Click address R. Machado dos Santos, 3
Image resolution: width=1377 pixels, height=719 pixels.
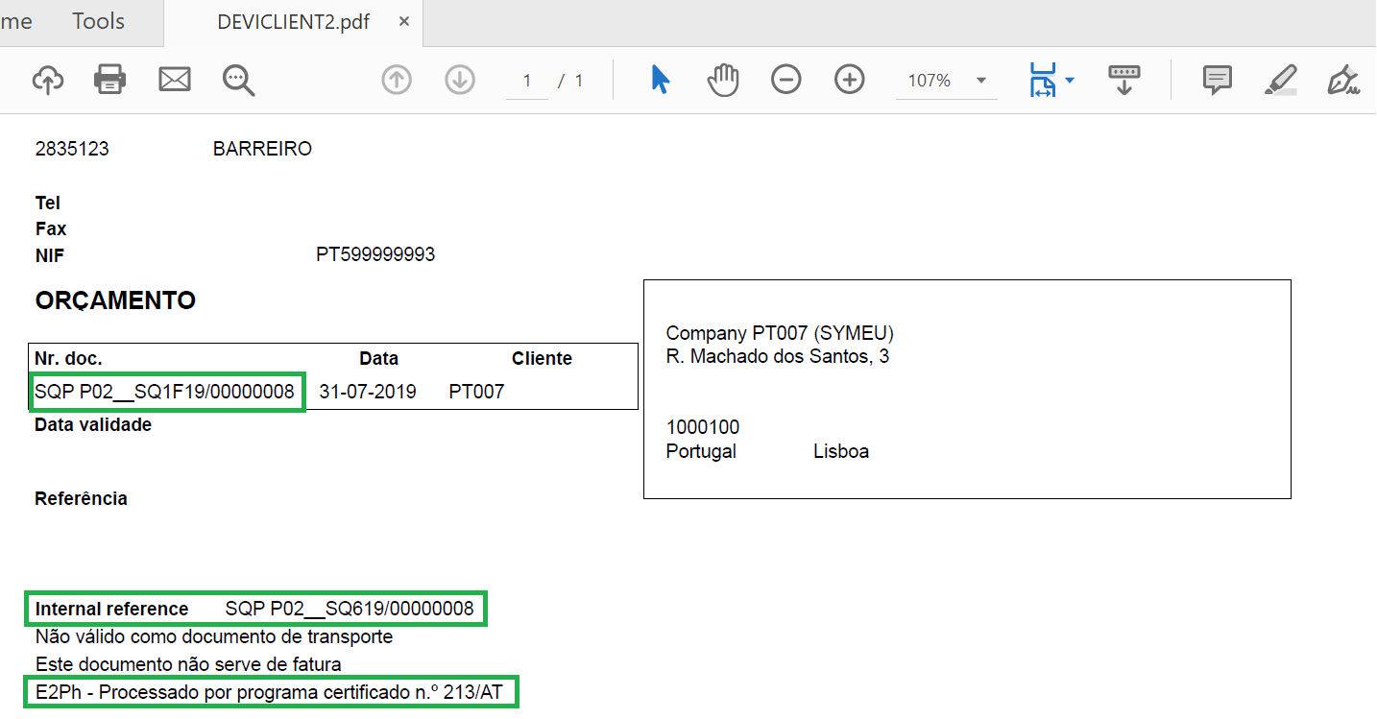tap(778, 358)
